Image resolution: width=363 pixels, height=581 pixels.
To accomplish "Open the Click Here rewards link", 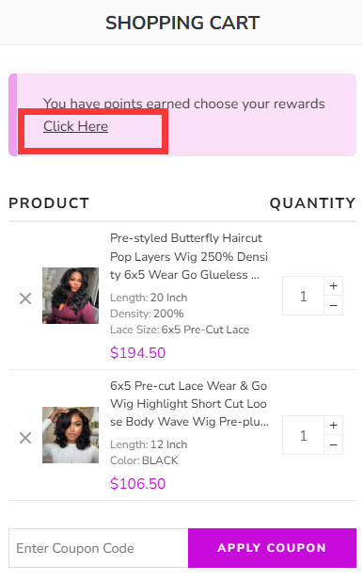I will [x=76, y=126].
